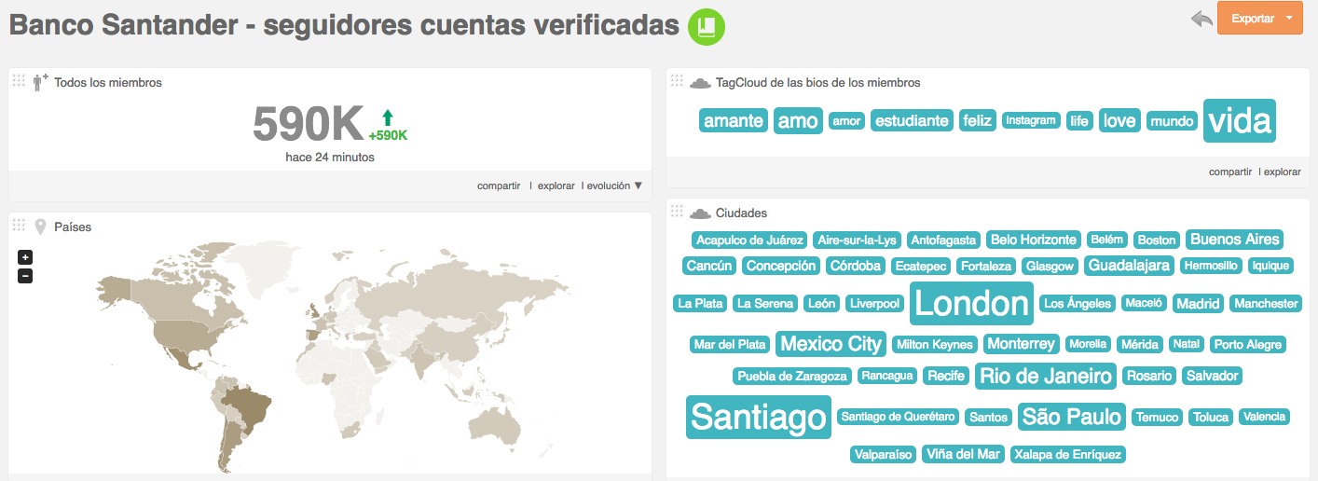This screenshot has height=481, width=1318.
Task: Expand the evolución dropdown
Action: (614, 186)
